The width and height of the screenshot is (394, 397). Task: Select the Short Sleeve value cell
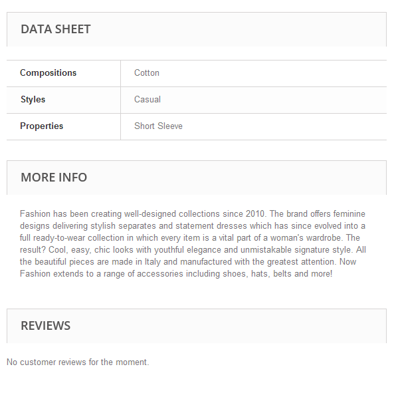tap(254, 126)
